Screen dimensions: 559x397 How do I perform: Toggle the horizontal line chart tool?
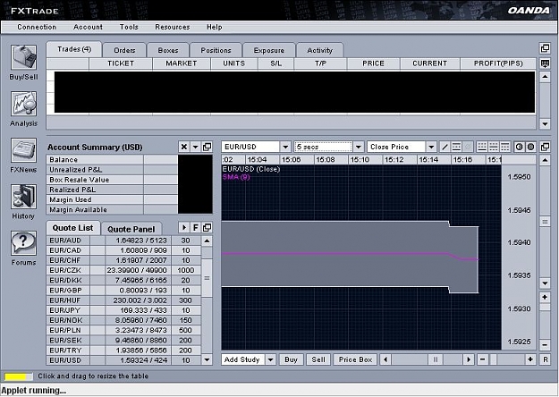click(x=456, y=147)
